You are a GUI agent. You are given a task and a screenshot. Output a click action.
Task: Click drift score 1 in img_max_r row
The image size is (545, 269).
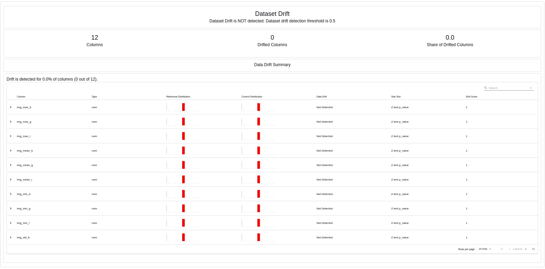coord(467,136)
